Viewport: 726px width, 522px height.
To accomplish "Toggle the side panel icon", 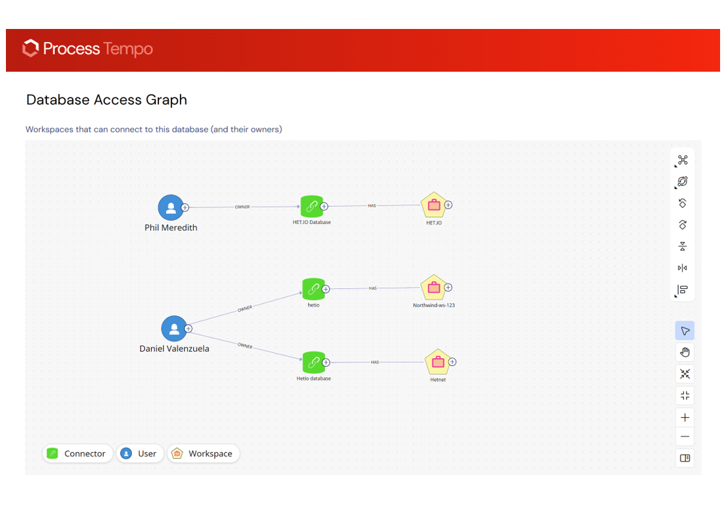I will (x=685, y=458).
